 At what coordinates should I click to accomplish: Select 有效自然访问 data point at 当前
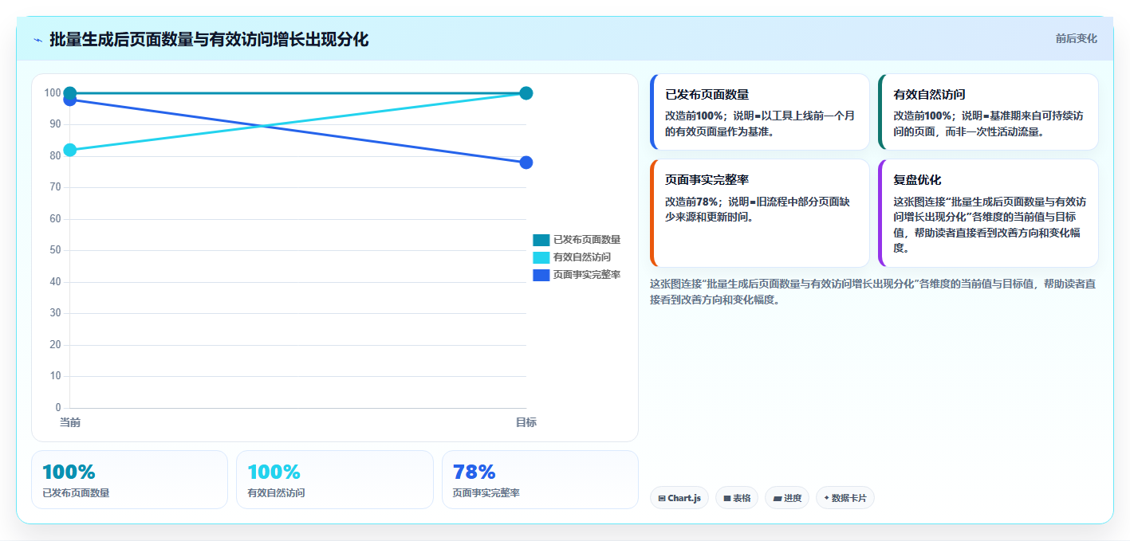pyautogui.click(x=70, y=150)
